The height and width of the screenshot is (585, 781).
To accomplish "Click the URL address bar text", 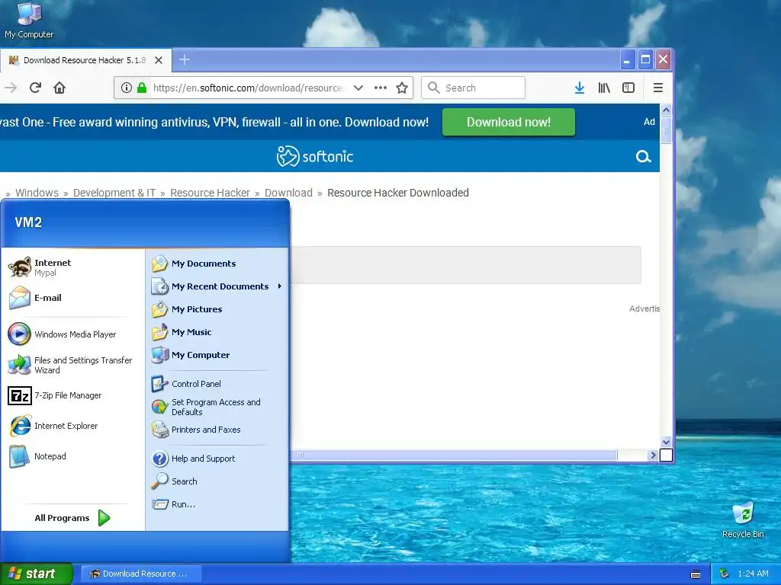I will 248,88.
